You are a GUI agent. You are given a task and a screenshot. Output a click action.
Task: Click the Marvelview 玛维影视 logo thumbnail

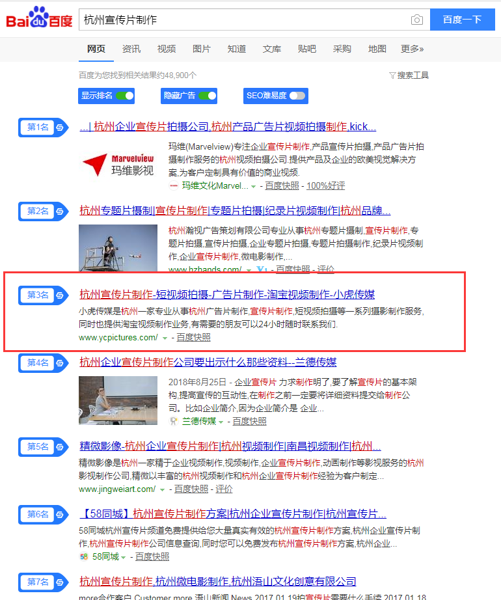tap(118, 165)
